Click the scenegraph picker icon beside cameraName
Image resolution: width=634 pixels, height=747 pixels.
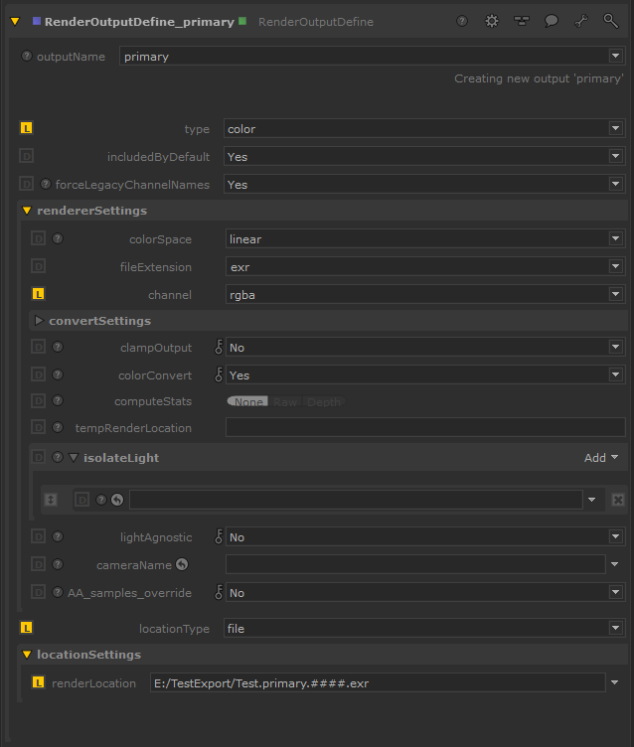coord(182,564)
